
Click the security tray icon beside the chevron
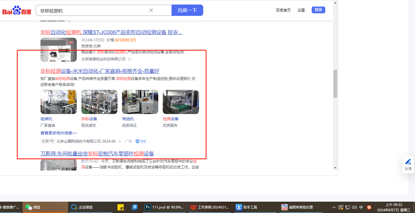point(341,207)
